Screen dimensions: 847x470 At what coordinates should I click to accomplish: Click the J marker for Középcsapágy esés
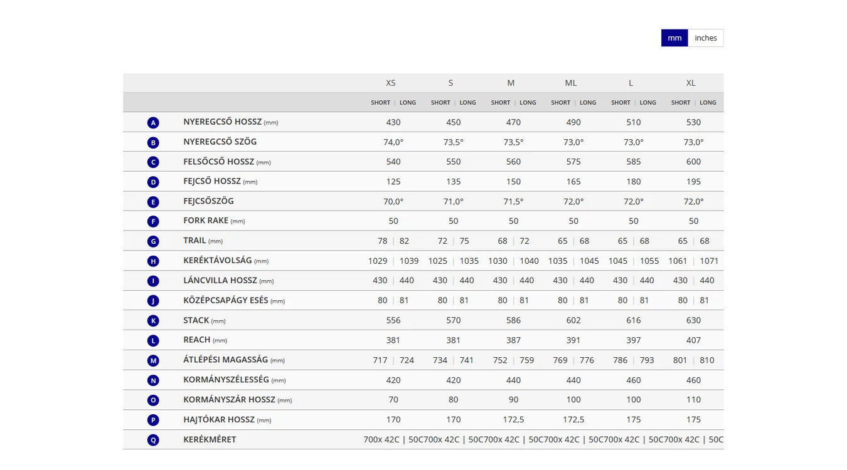click(x=153, y=301)
